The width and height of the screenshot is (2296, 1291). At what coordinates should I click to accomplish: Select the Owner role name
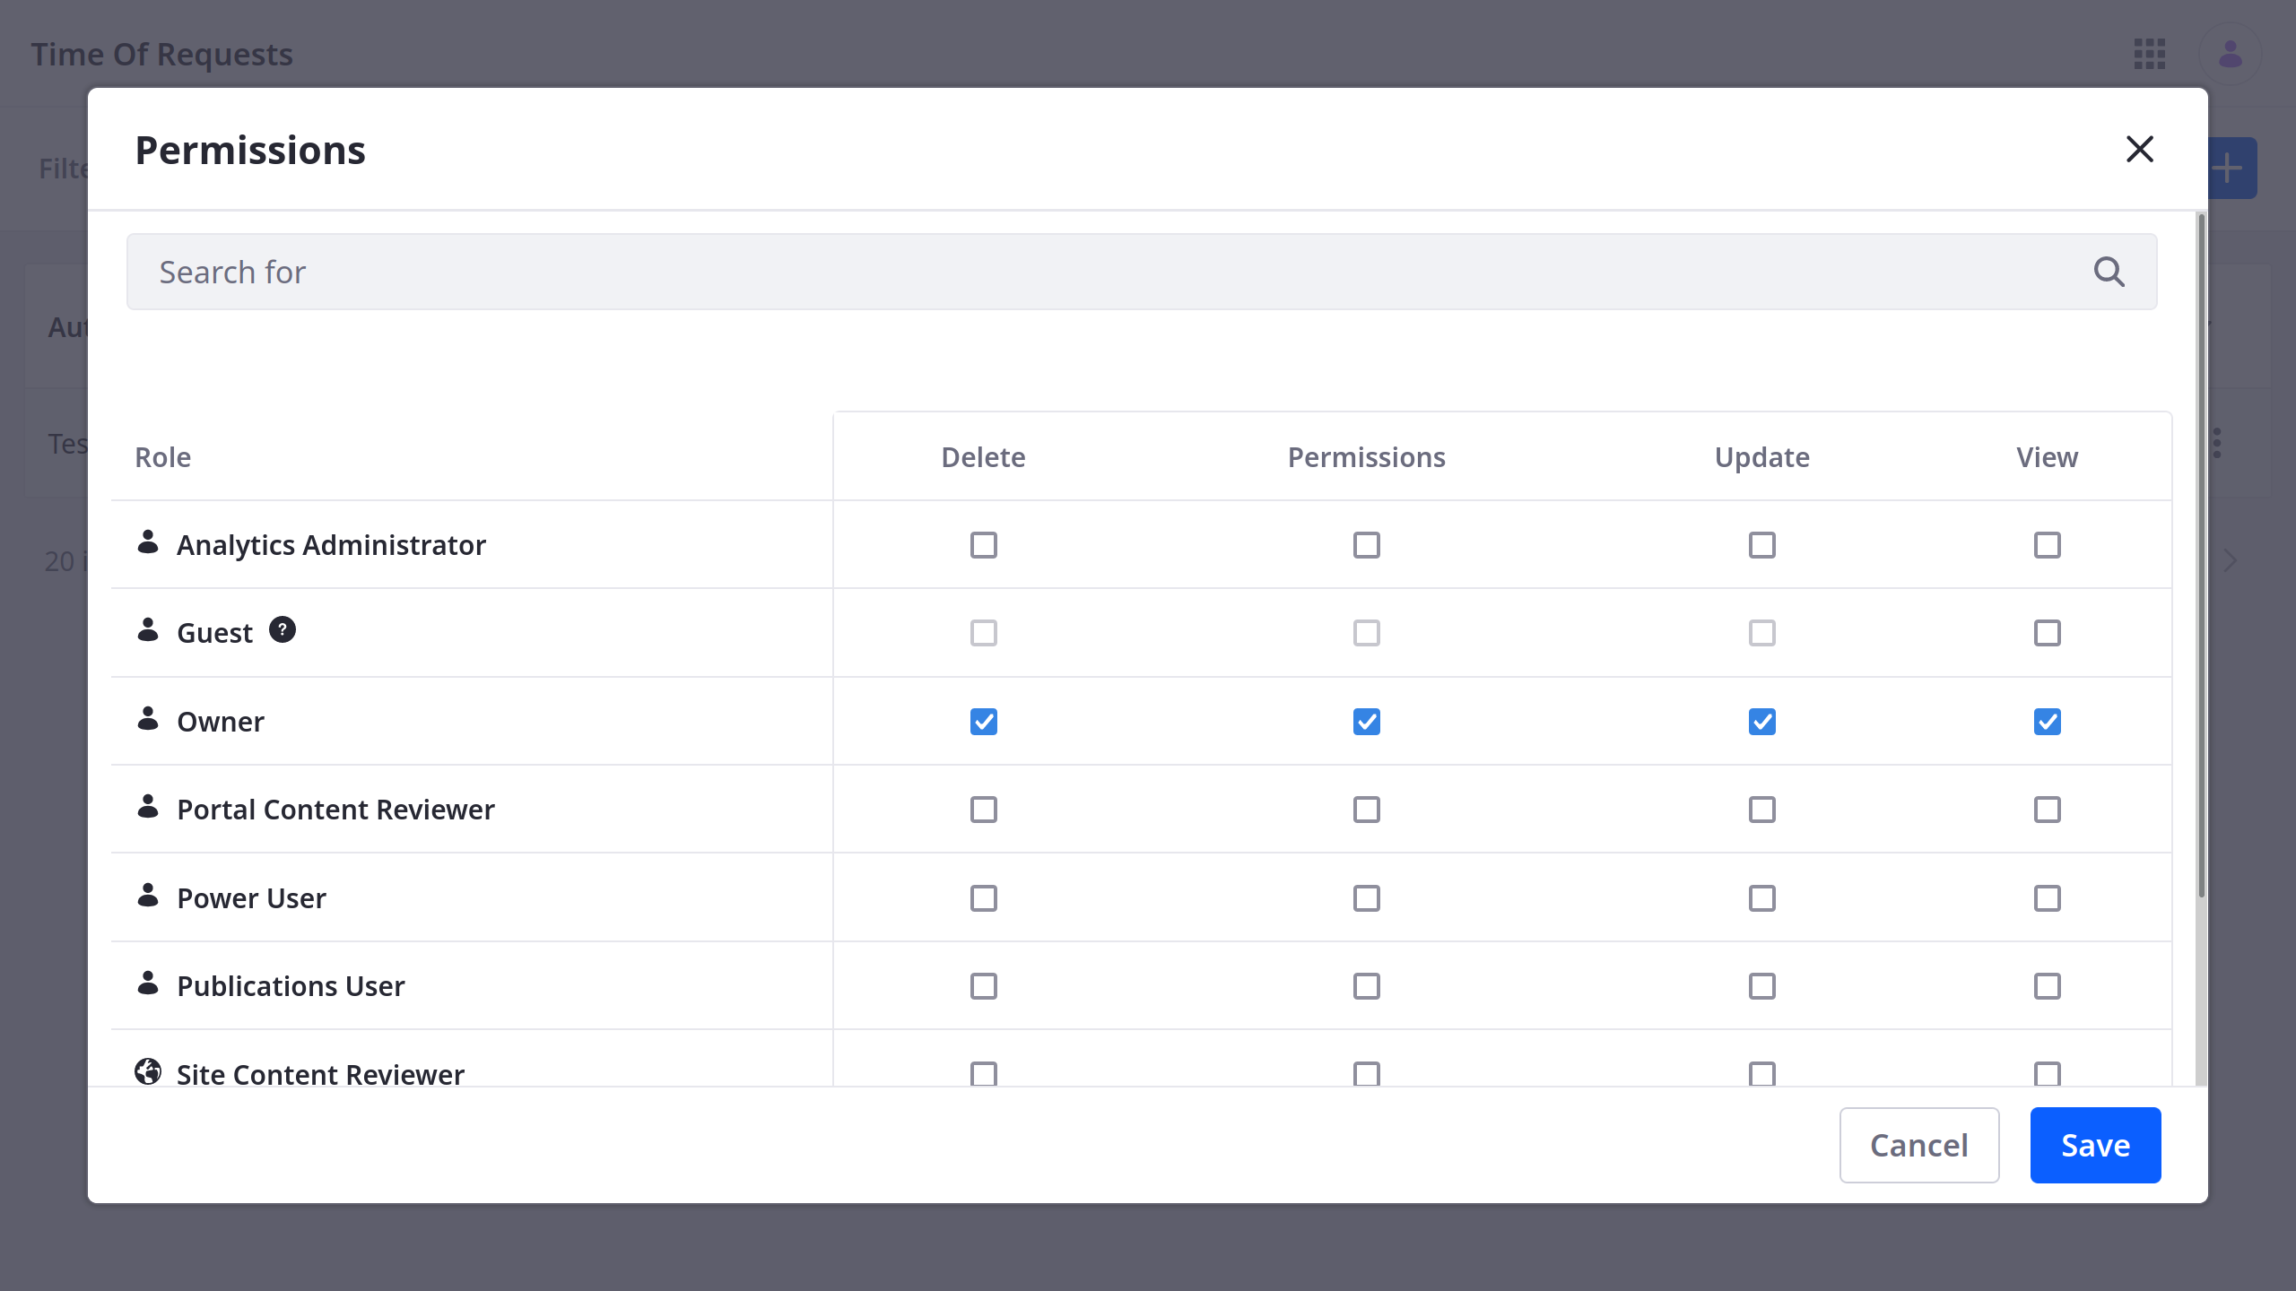[x=221, y=722]
